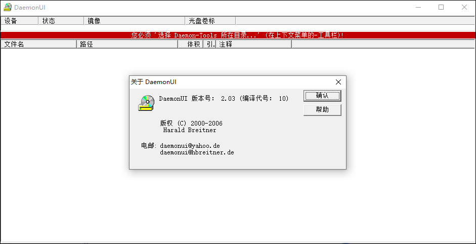The width and height of the screenshot is (476, 244).
Task: Click the 确认 button
Action: pos(322,96)
